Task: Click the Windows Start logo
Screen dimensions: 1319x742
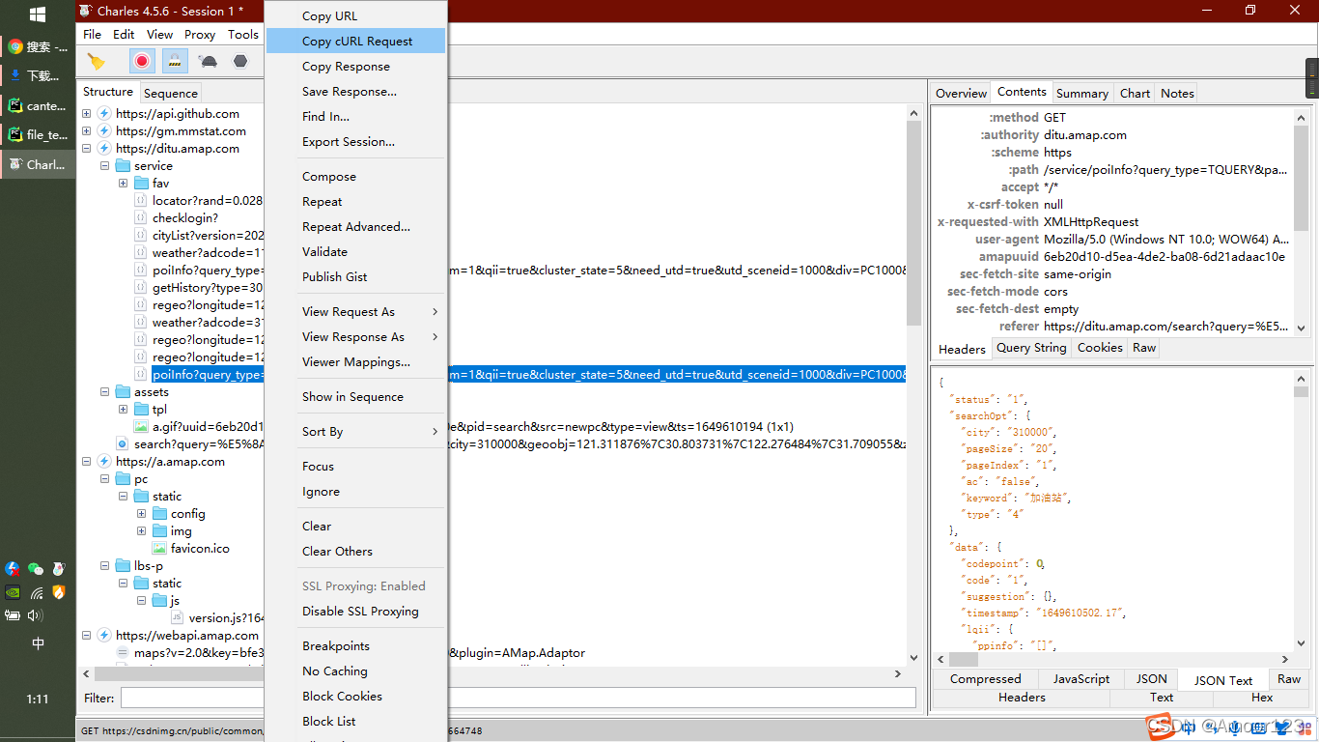Action: (38, 14)
